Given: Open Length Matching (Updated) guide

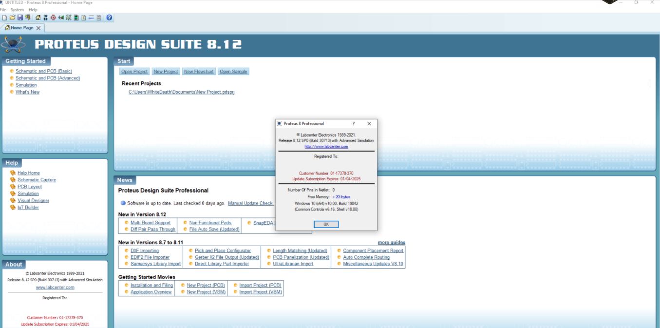Looking at the screenshot, I should pos(300,251).
